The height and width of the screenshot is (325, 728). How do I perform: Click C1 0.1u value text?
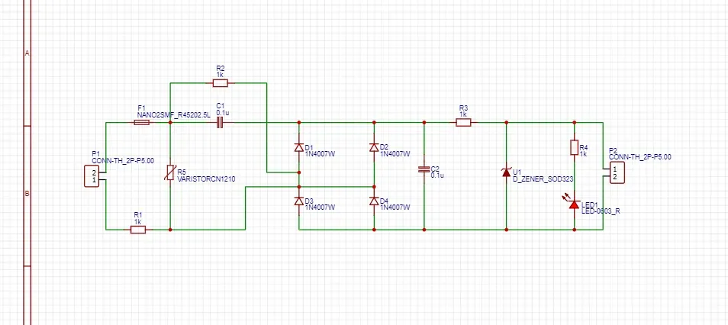224,113
